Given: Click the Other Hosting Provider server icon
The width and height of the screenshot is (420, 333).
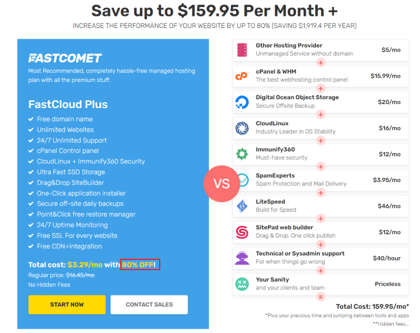Looking at the screenshot, I should click(x=242, y=49).
